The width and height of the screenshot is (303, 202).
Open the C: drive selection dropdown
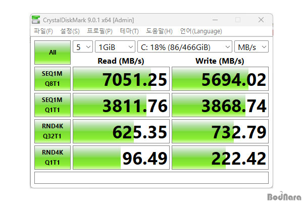[x=184, y=47]
